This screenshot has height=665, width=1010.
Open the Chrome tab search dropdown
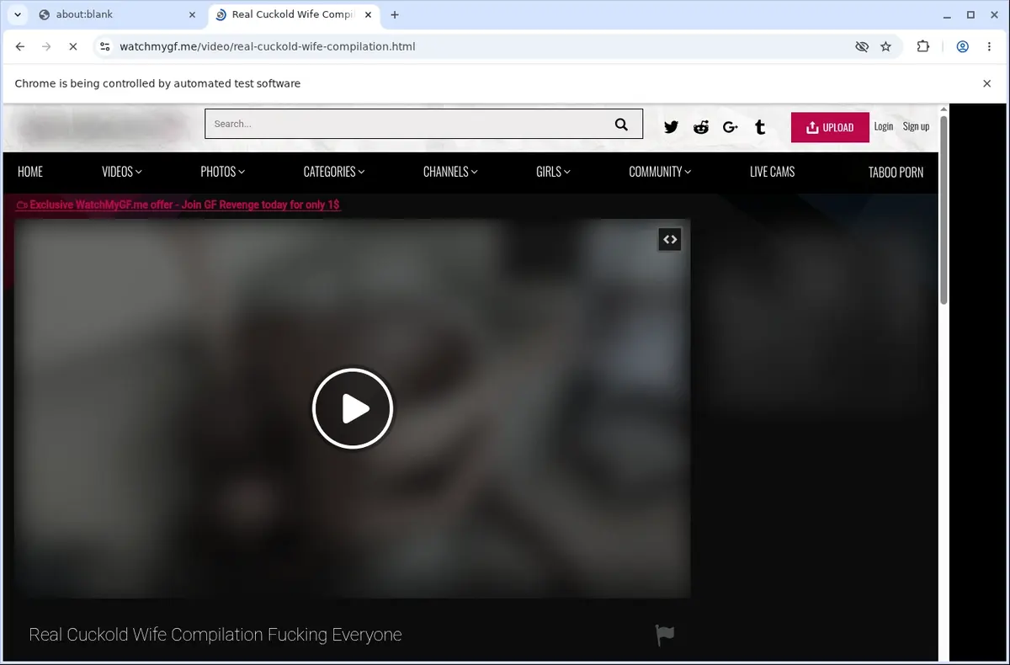pyautogui.click(x=18, y=14)
